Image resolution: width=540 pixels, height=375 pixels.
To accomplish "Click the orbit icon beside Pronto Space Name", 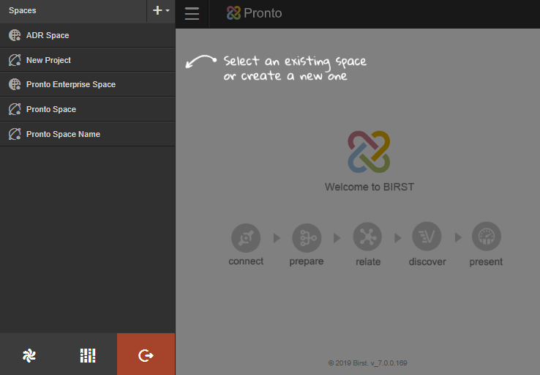I will click(15, 134).
